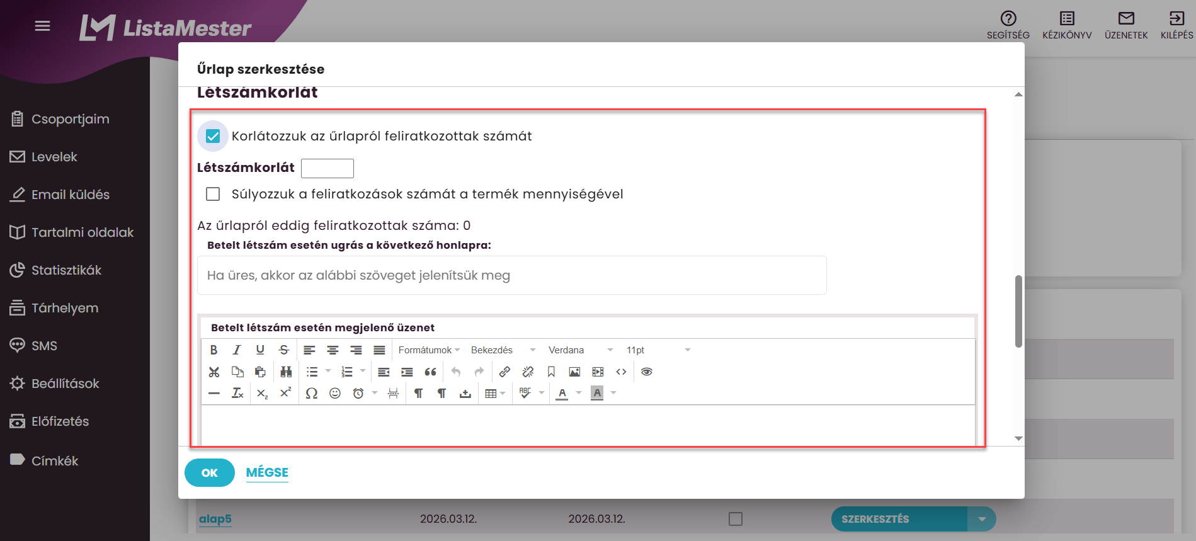Toggle bold formatting in editor toolbar
This screenshot has height=541, width=1196.
[x=214, y=350]
